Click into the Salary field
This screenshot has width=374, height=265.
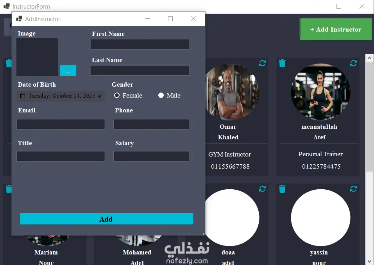[x=152, y=157]
